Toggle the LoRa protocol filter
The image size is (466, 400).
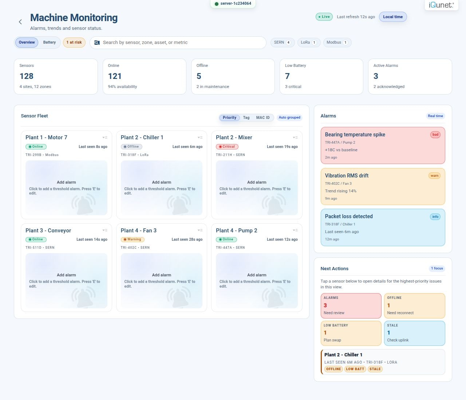(309, 43)
